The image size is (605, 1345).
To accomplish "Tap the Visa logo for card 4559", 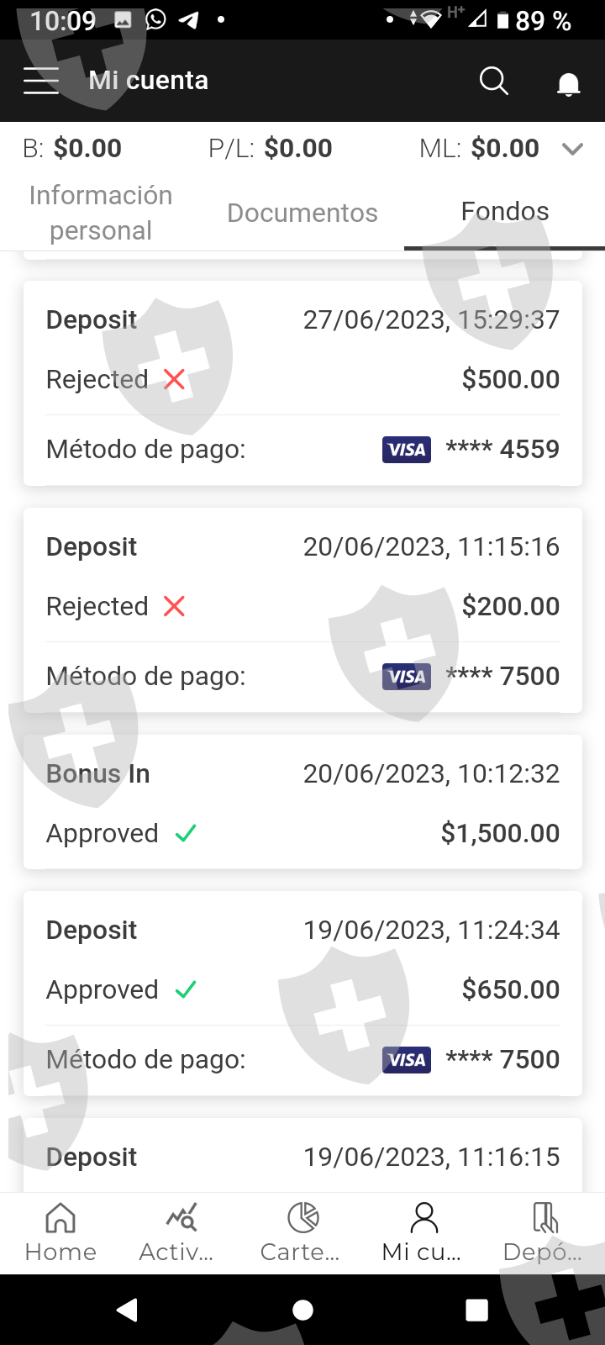I will click(407, 450).
